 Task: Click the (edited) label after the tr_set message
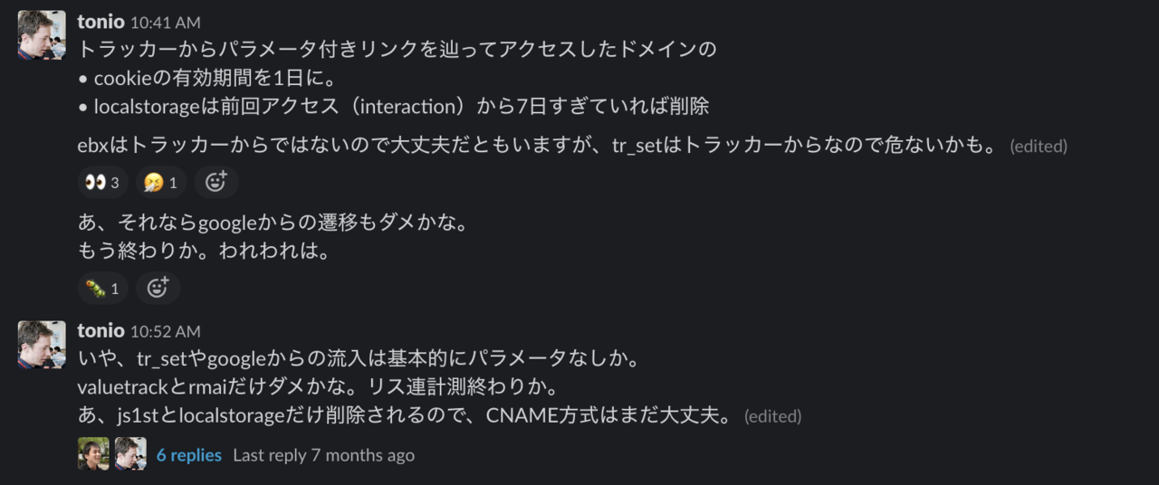(1039, 146)
